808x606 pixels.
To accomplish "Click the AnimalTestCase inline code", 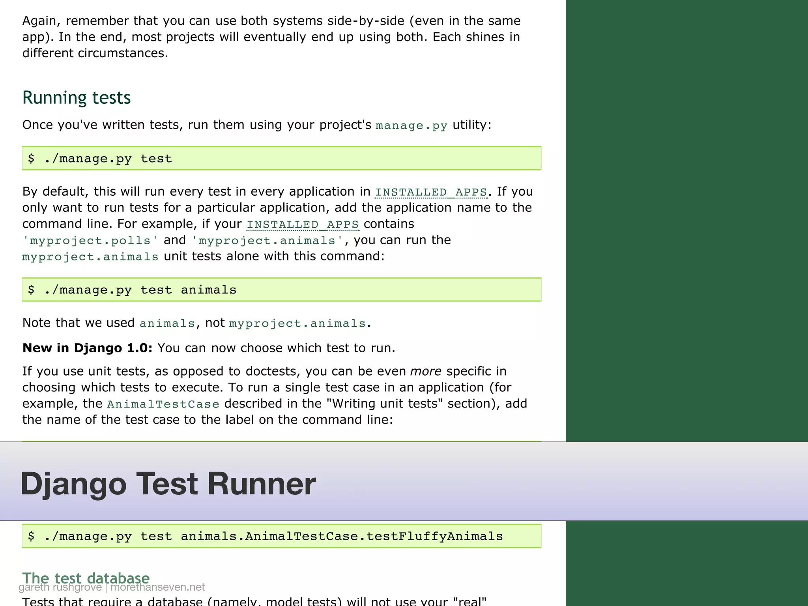I will click(x=163, y=404).
